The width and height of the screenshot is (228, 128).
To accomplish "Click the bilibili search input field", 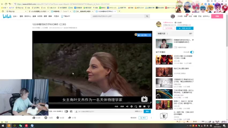I will pos(118,16).
